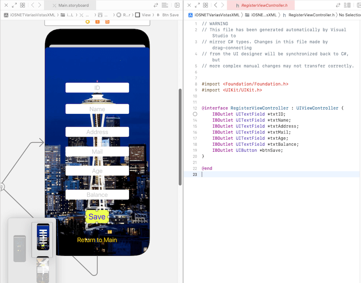Click the minimap toggle icon near Main.storyboard tab
This screenshot has height=283, width=361.
click(x=165, y=5)
